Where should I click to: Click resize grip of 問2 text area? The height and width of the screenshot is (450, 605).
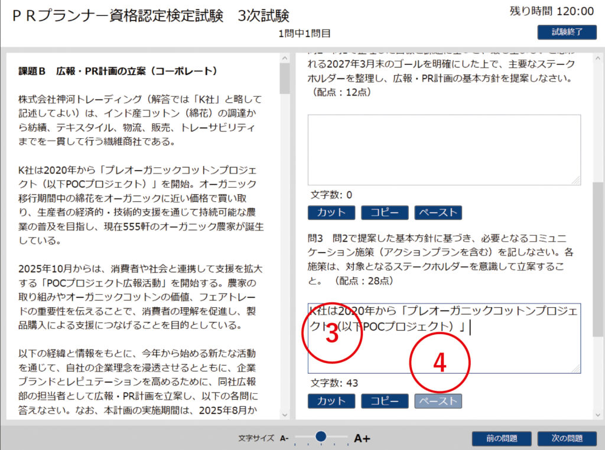(577, 181)
